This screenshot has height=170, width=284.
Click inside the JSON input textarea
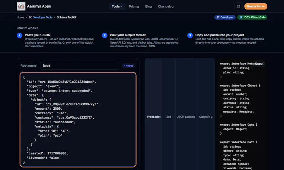[x=78, y=120]
